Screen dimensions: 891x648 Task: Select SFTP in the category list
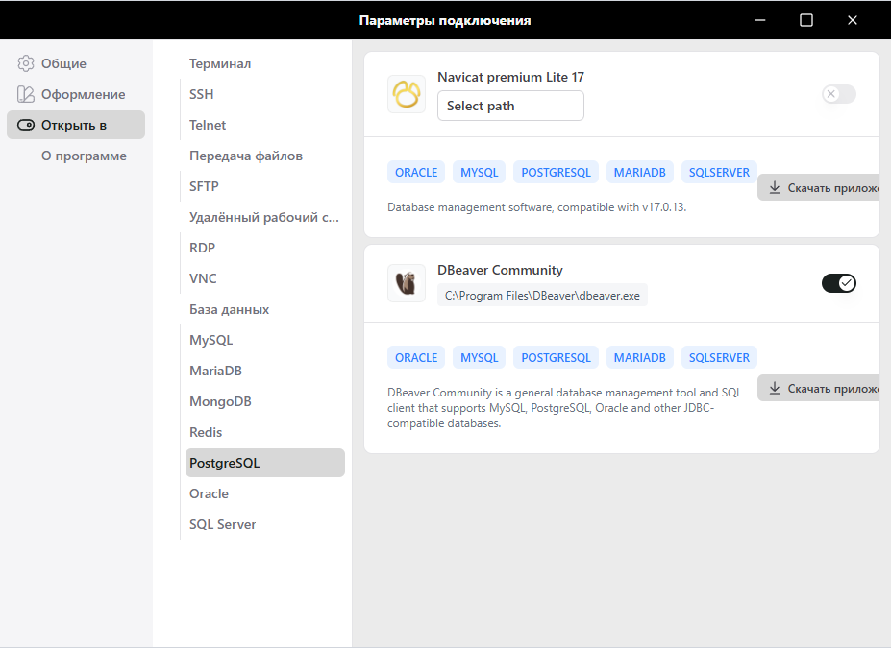pos(264,186)
